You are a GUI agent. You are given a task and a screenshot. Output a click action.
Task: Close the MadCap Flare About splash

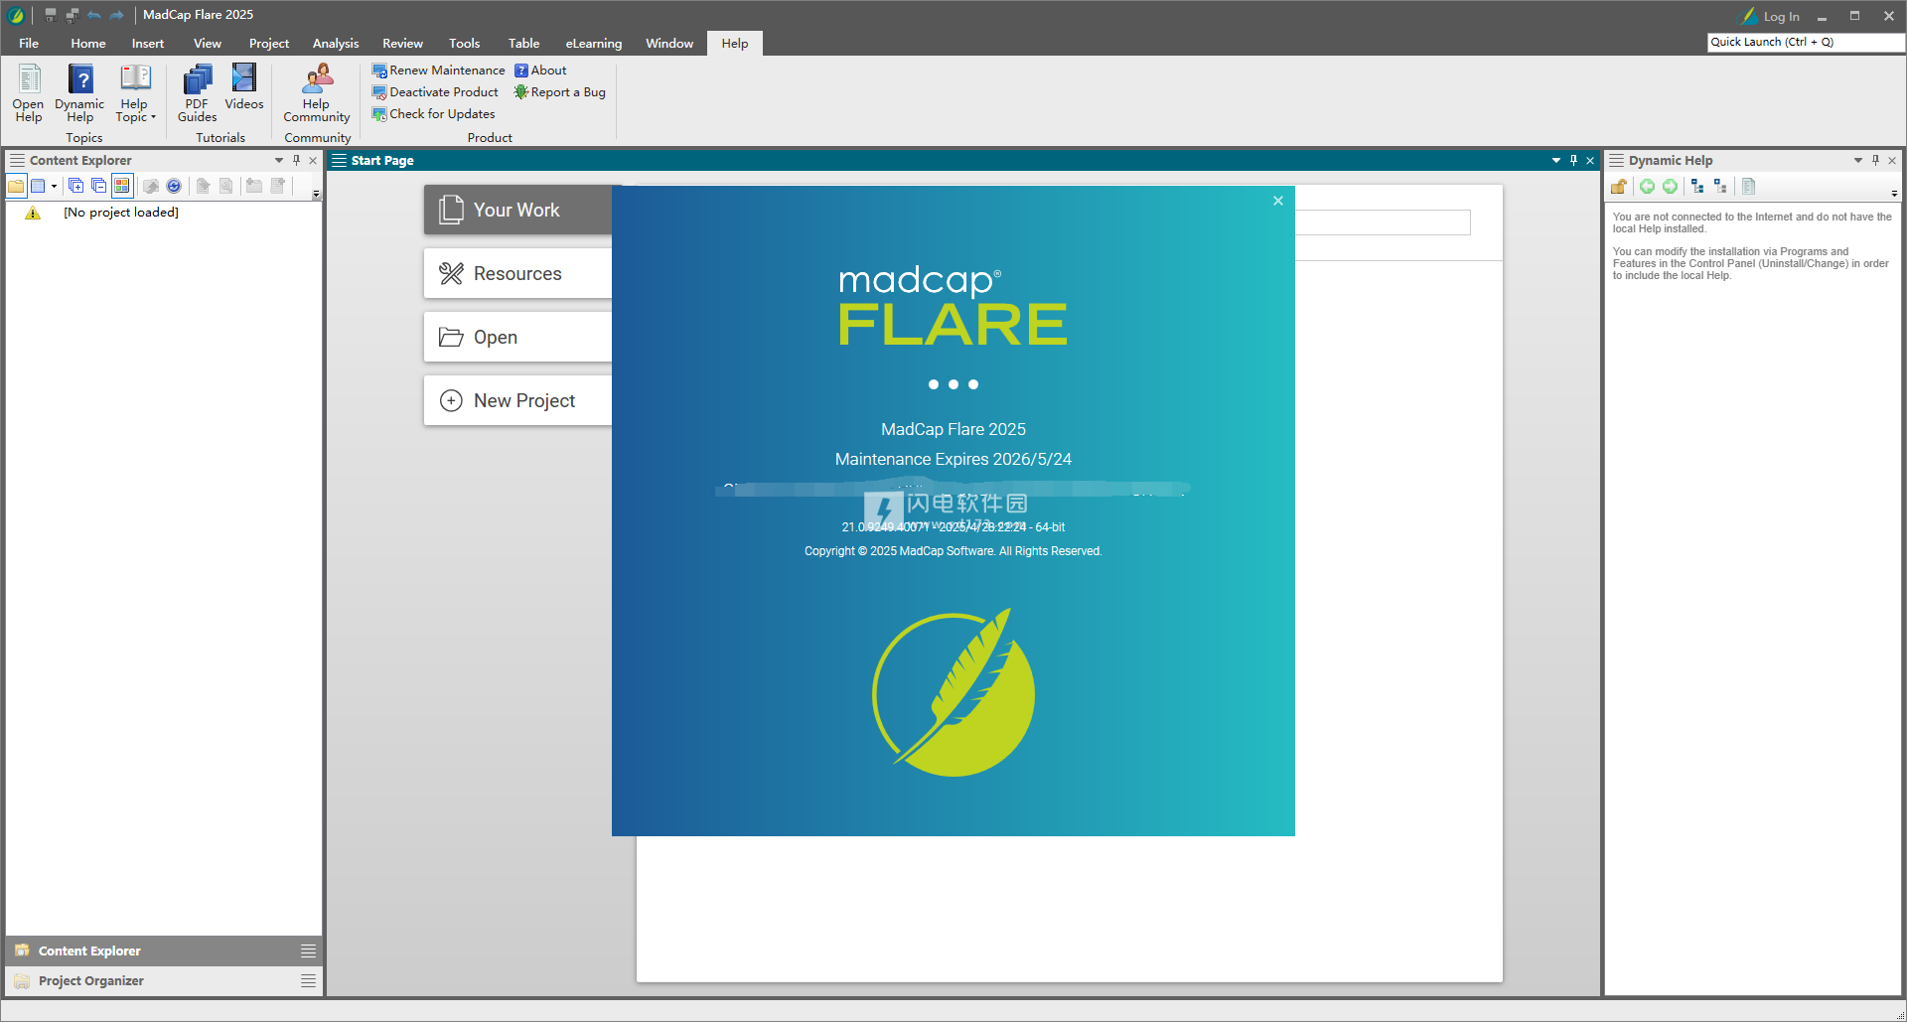click(1278, 201)
